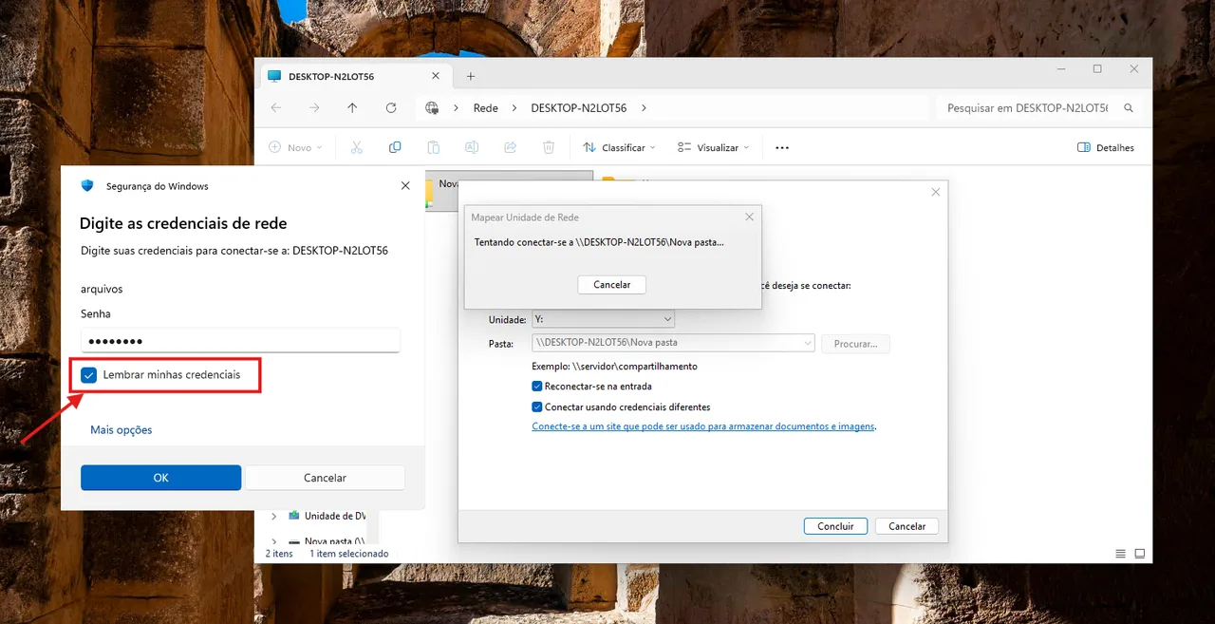This screenshot has height=624, width=1215.
Task: Open the Novo dropdown menu
Action: click(295, 147)
